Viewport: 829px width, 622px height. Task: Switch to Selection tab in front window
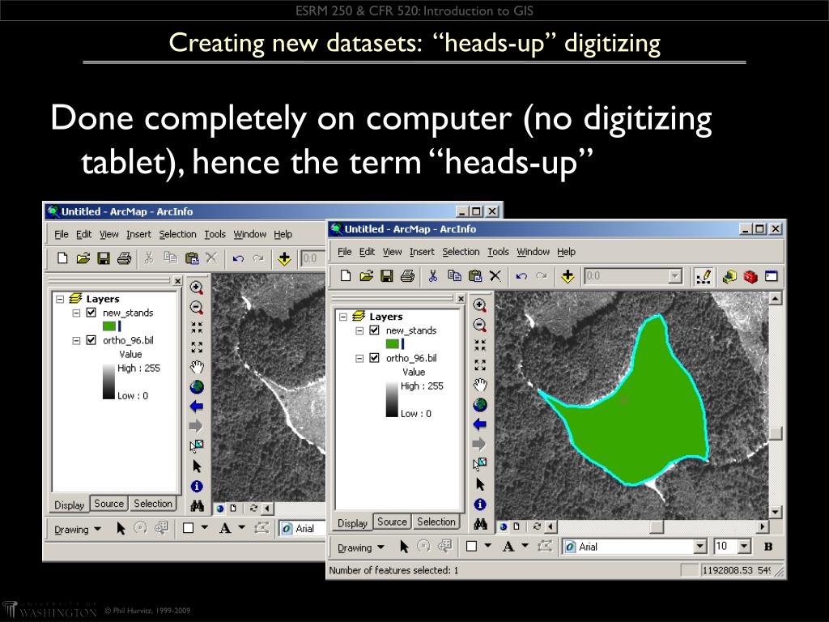(436, 522)
